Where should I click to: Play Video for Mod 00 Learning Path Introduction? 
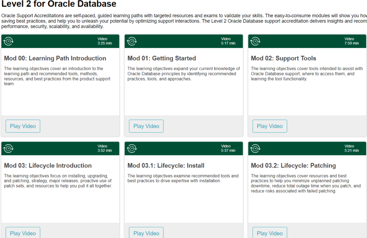[x=23, y=126]
